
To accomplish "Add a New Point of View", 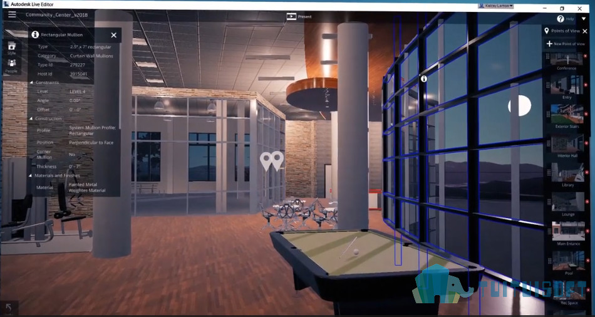I will (566, 44).
